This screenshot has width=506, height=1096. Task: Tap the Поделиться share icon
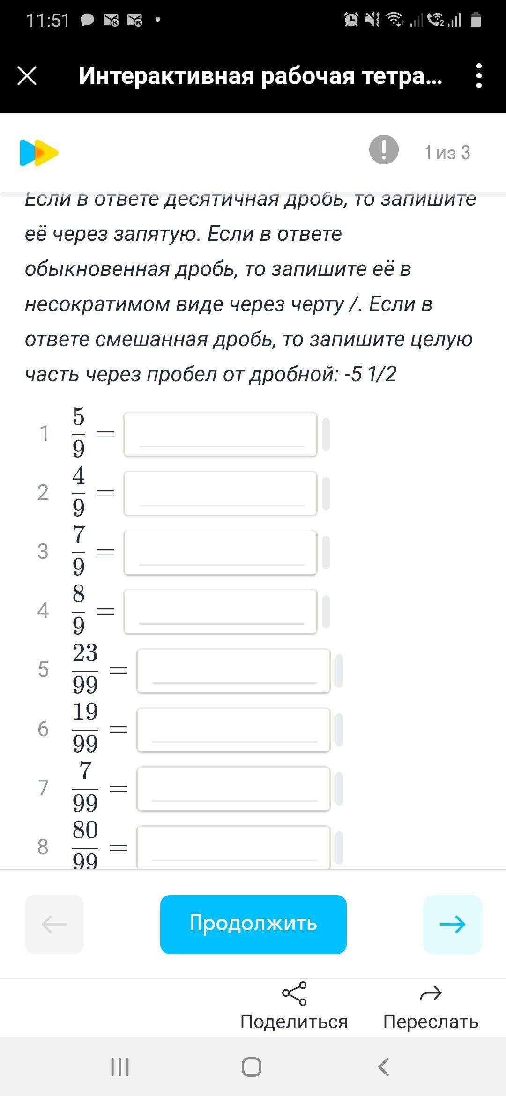coord(294,994)
